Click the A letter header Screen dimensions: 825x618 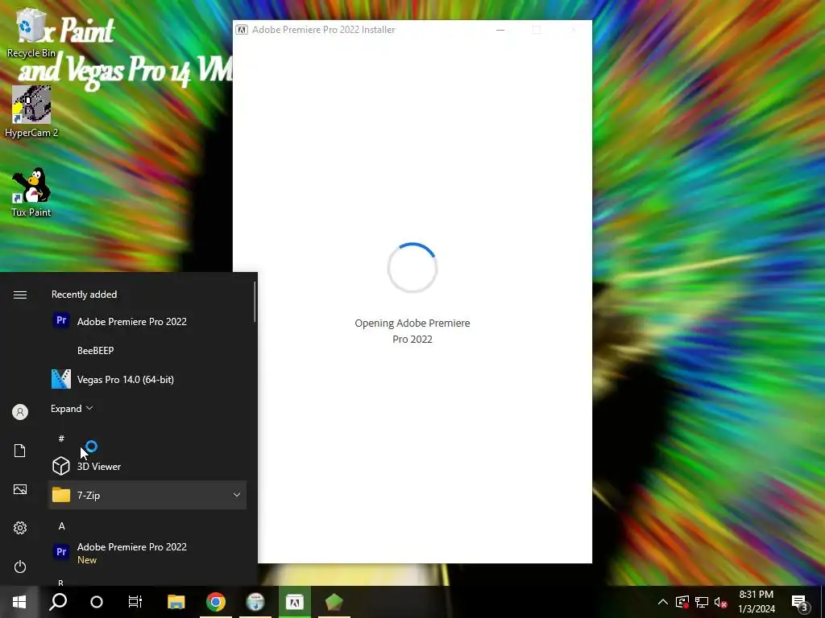61,526
